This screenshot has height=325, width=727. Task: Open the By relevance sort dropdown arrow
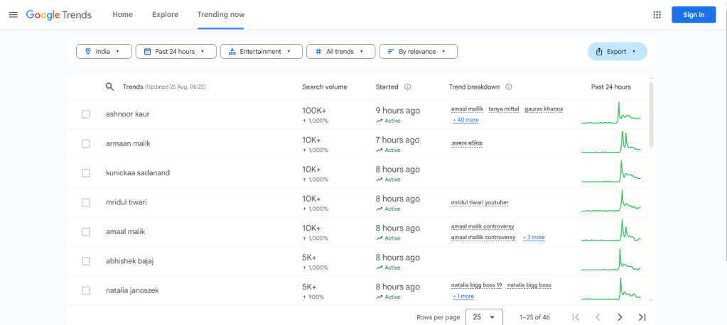point(443,51)
